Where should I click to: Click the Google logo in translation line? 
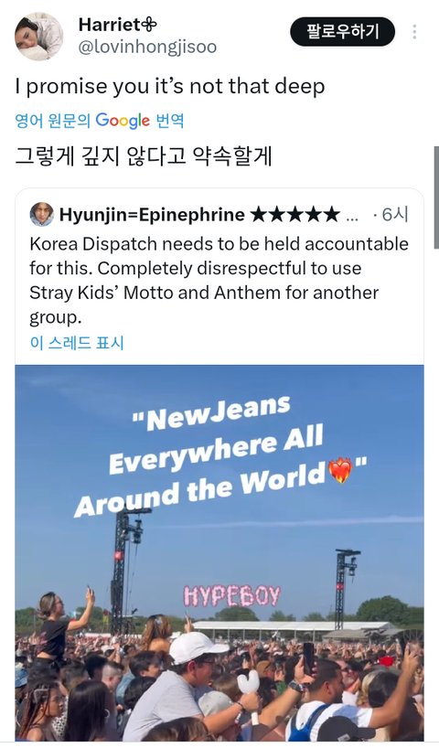[x=123, y=121]
